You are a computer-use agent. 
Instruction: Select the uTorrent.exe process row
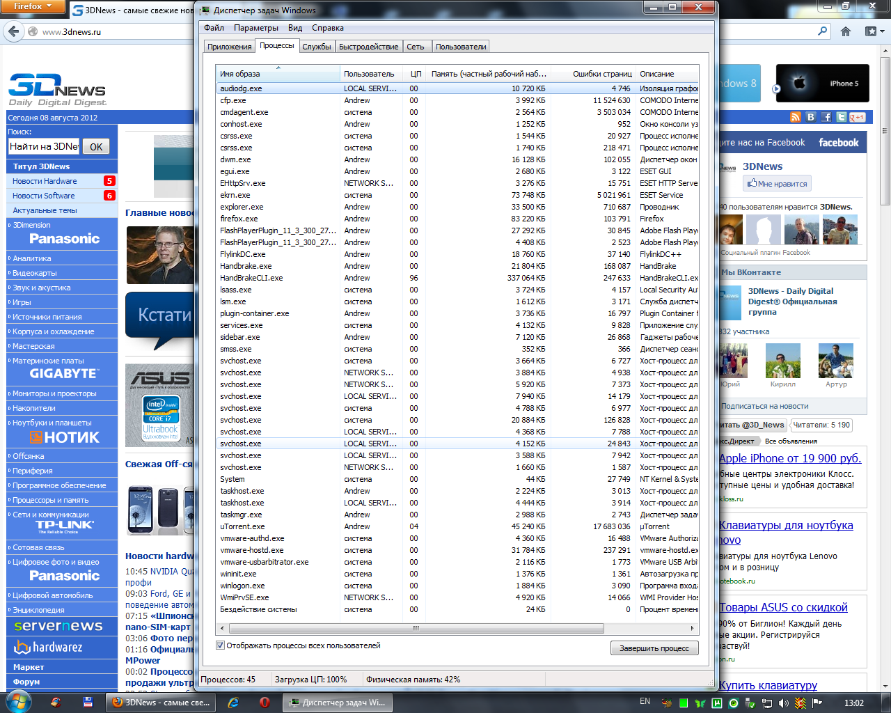pos(457,526)
